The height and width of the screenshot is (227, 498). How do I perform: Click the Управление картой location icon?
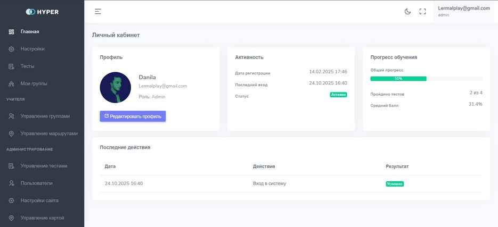11,218
